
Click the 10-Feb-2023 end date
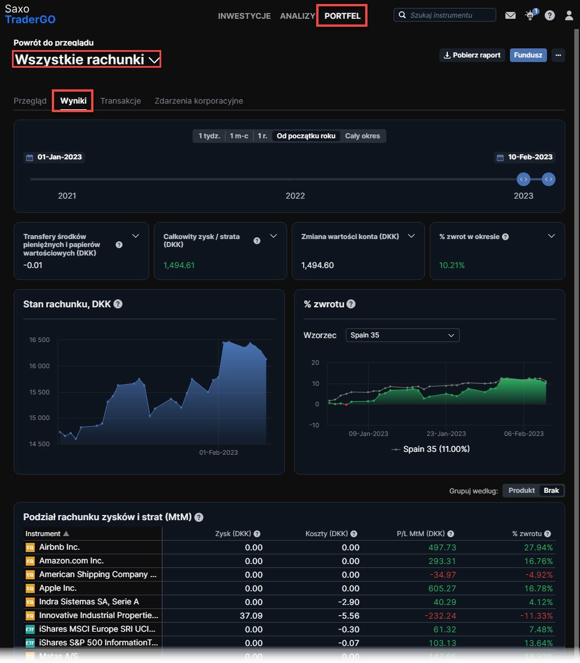[x=525, y=157]
